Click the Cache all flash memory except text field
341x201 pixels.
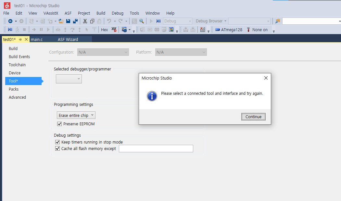(x=156, y=149)
